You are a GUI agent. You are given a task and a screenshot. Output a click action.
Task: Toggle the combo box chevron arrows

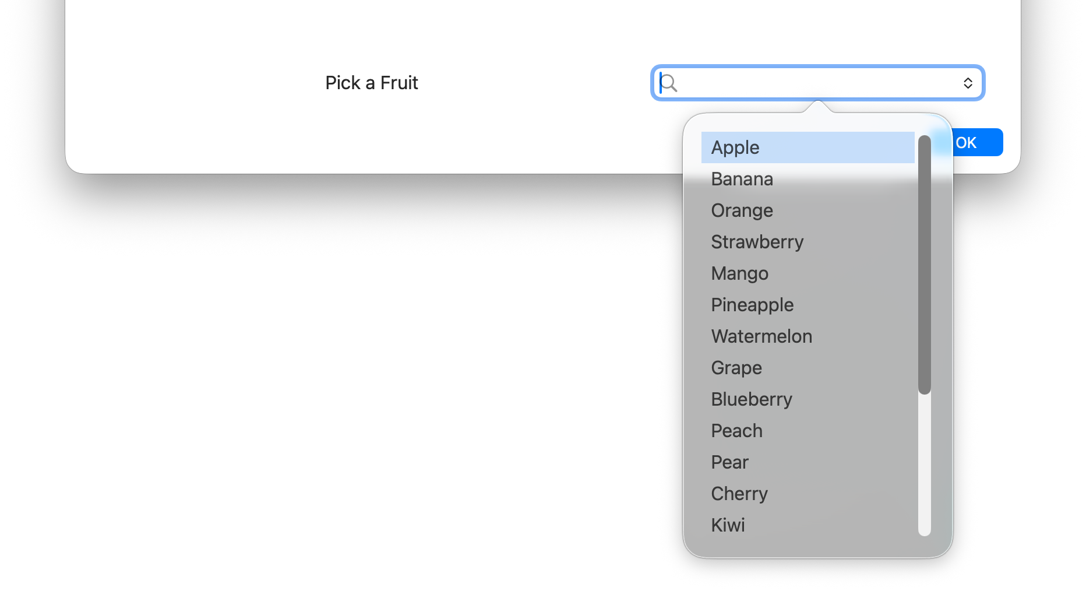click(968, 83)
